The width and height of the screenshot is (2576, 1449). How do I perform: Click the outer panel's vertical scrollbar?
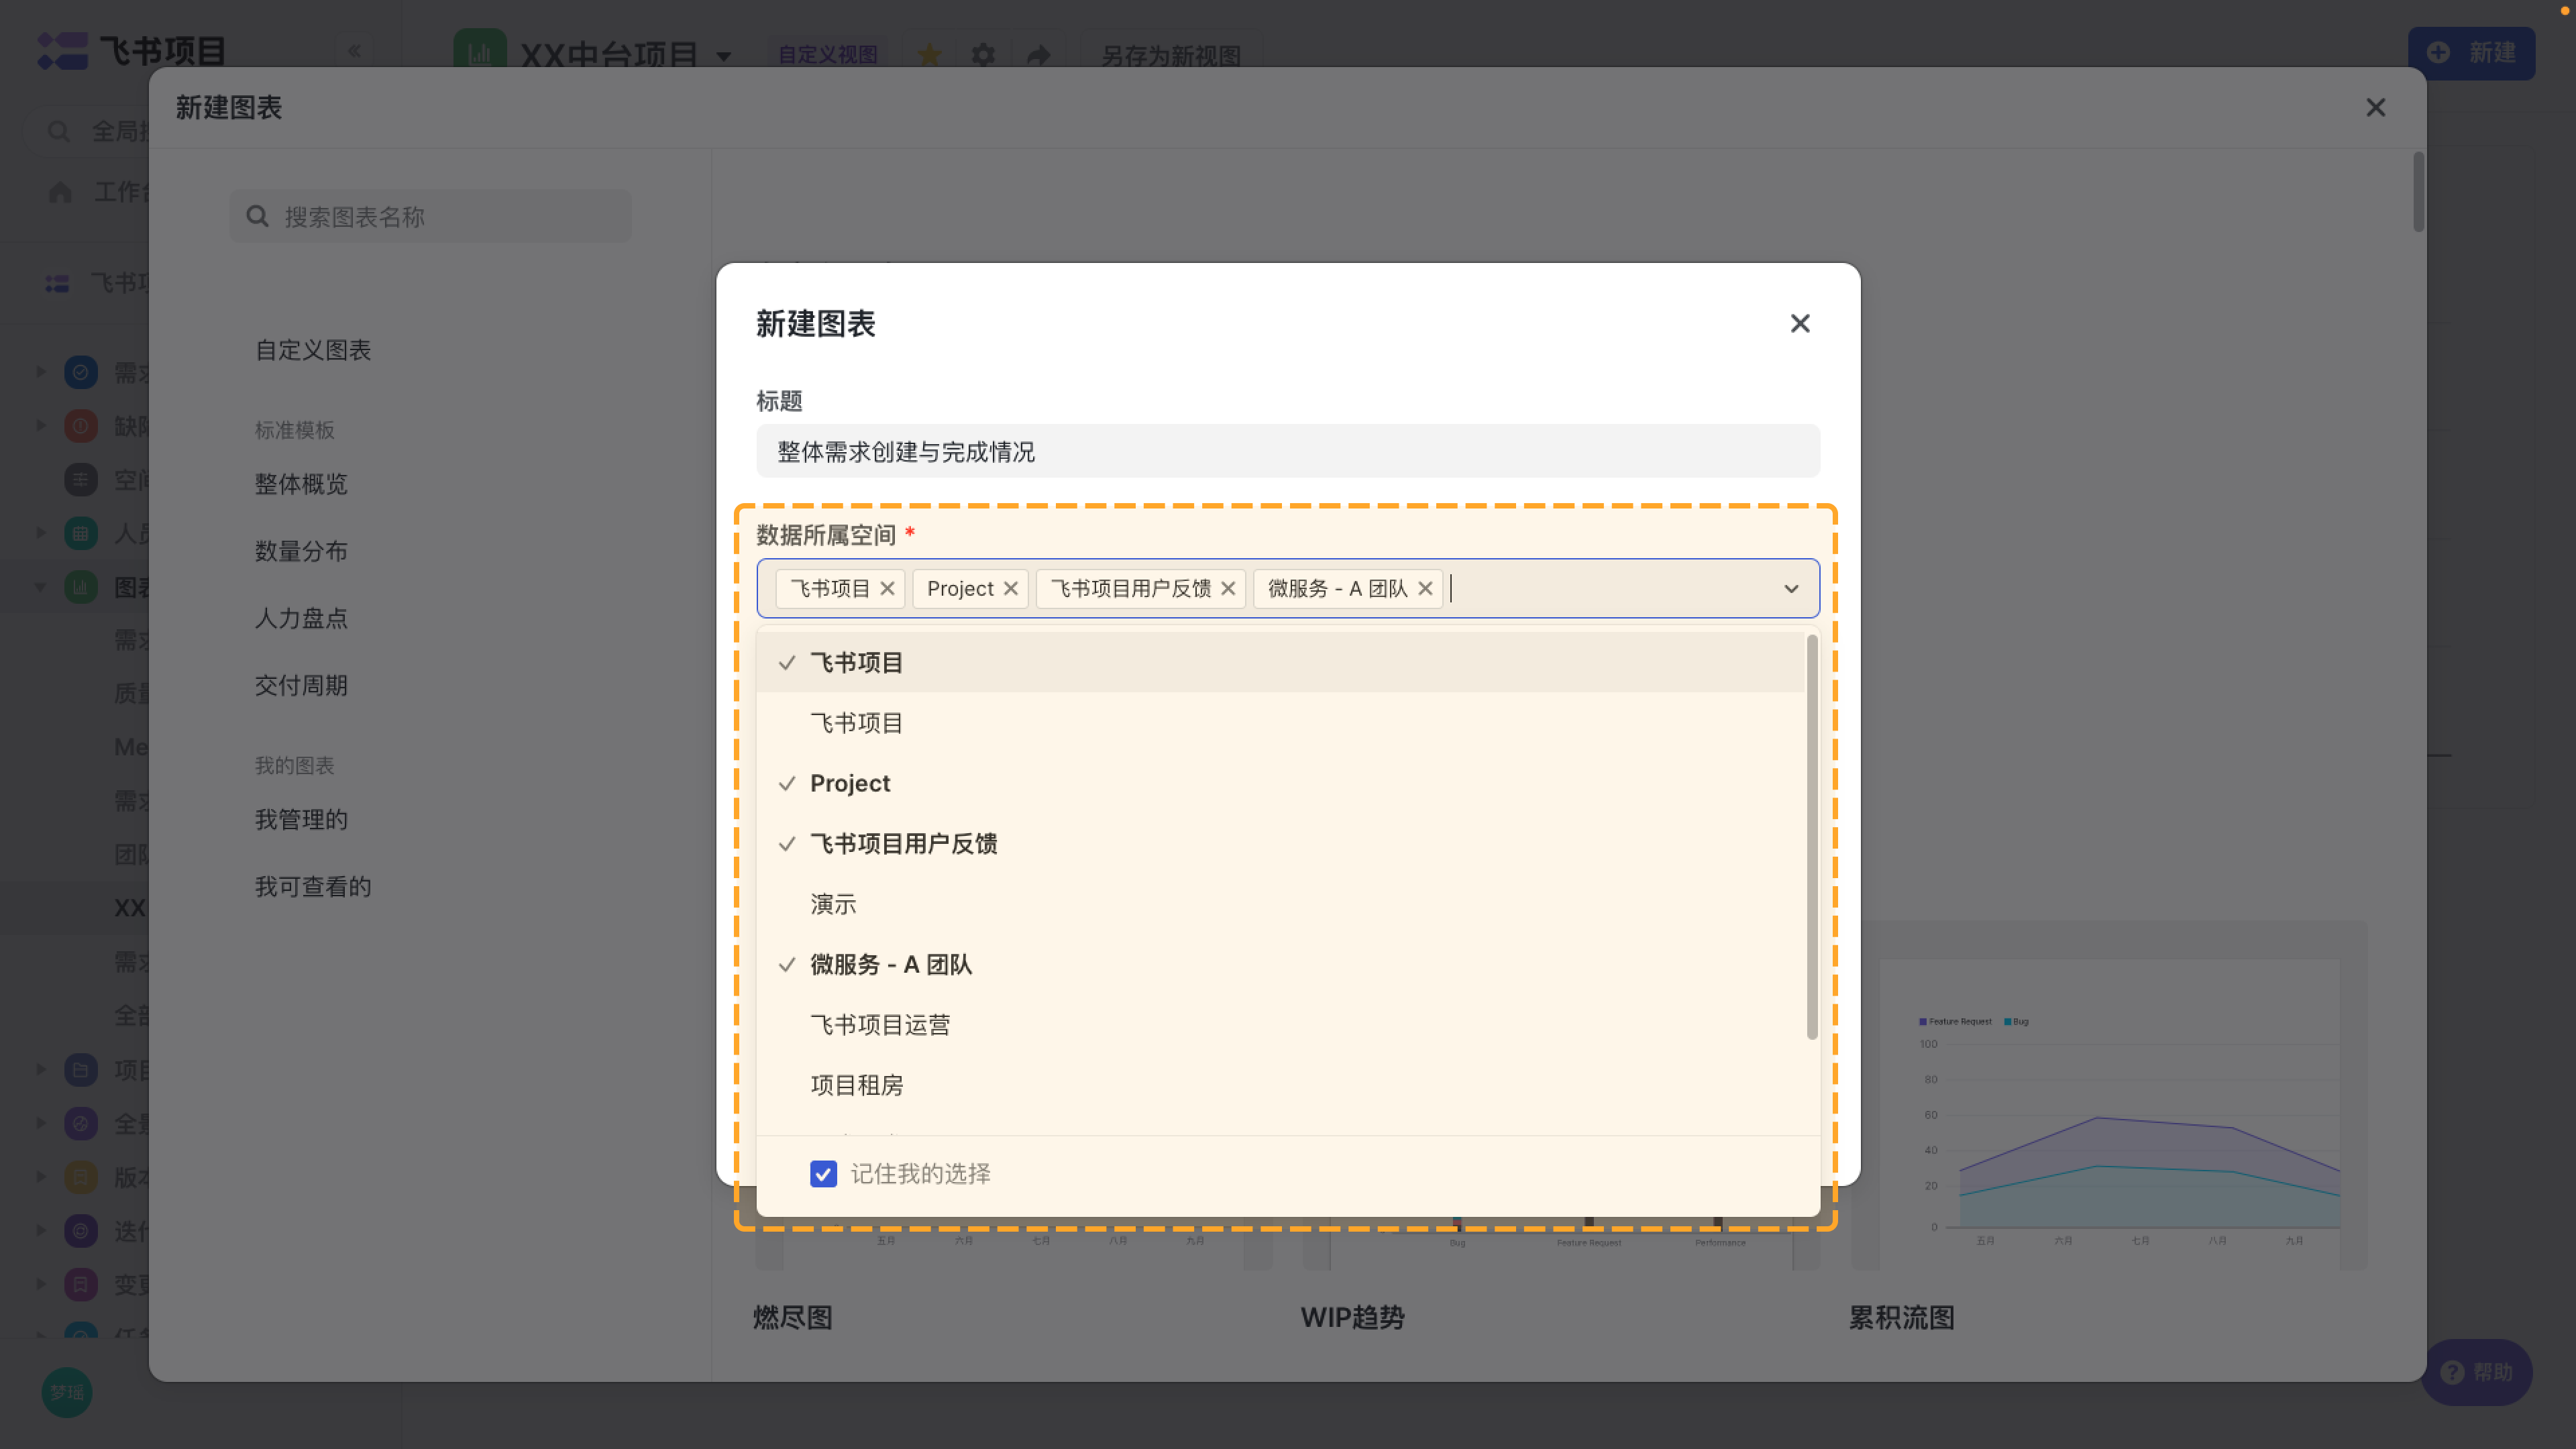(2418, 192)
